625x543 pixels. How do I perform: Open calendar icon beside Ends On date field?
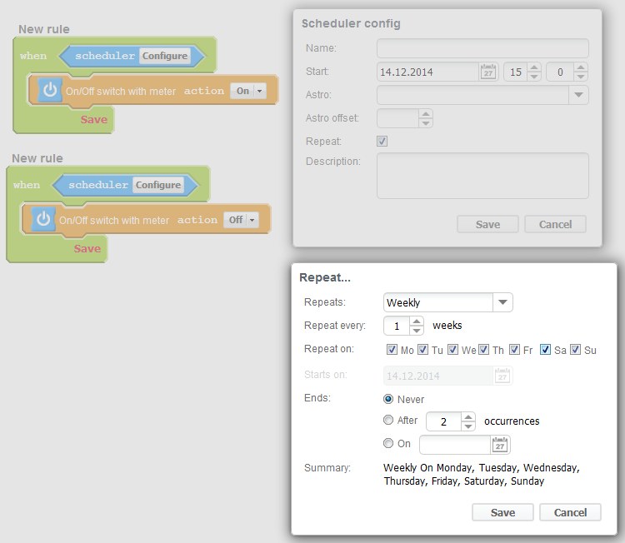(x=500, y=444)
